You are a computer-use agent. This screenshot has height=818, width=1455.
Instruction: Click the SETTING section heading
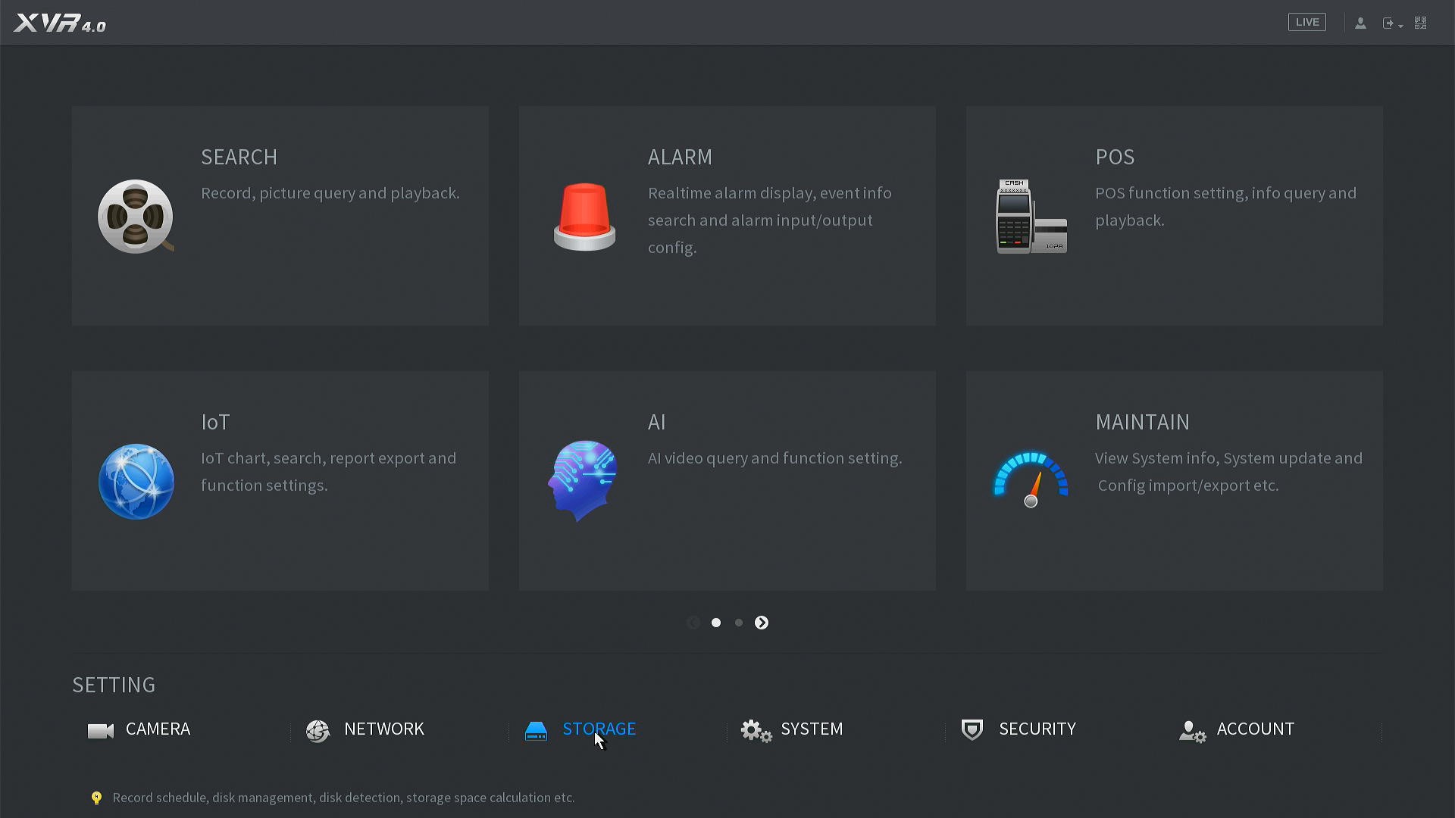pyautogui.click(x=114, y=685)
